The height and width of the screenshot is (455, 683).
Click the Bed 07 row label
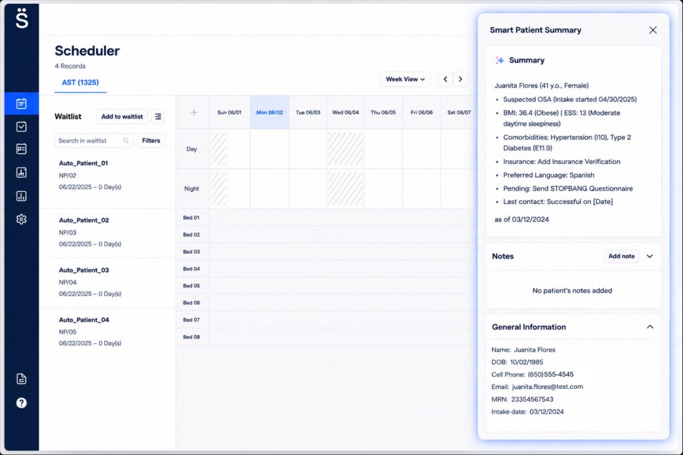point(191,320)
